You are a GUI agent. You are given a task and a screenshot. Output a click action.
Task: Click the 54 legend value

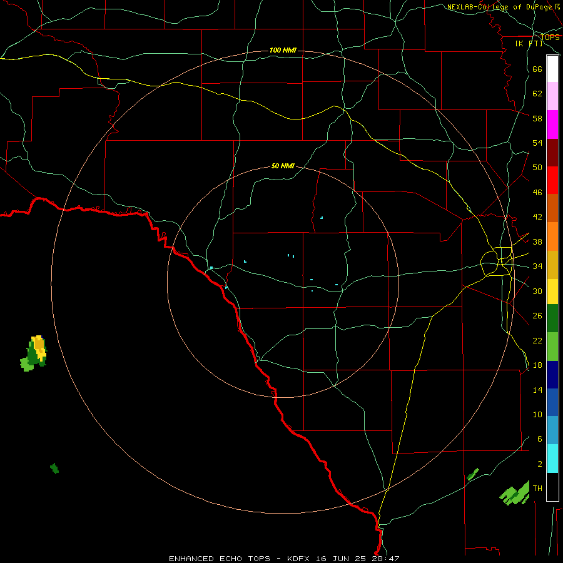(x=537, y=143)
